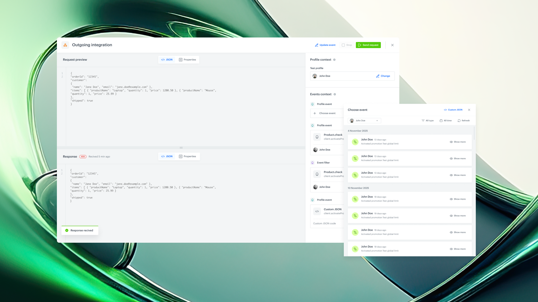Screen dimensions: 538x302
Task: Click the Update event link
Action: tap(325, 45)
